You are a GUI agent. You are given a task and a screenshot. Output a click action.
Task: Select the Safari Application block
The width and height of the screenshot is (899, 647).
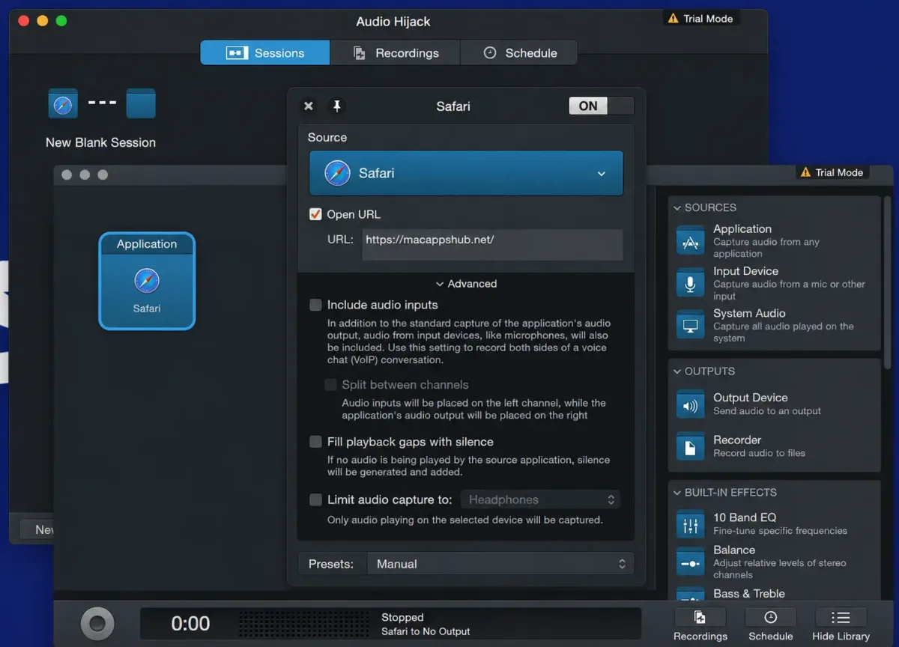coord(147,281)
